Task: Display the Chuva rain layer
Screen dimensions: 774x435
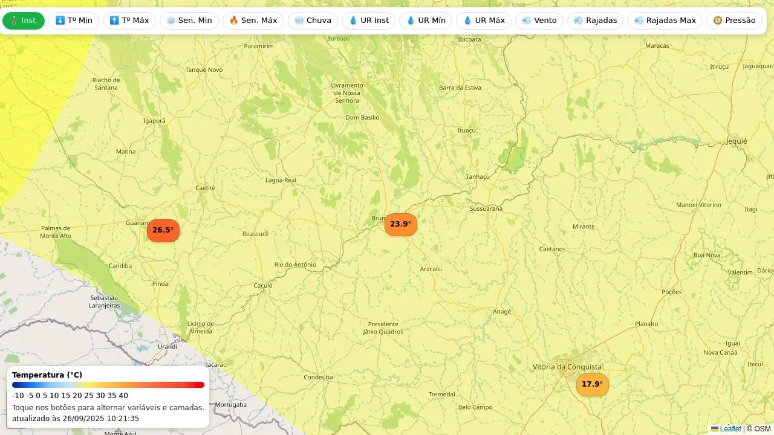Action: 313,21
